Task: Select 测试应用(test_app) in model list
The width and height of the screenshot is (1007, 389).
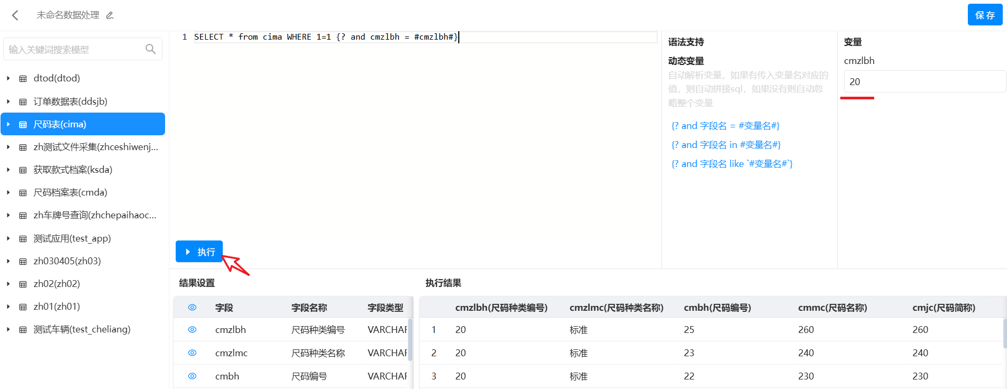Action: (x=72, y=238)
